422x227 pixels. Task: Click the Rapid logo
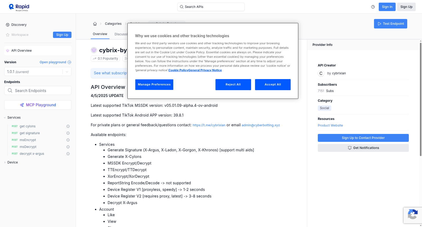[19, 7]
